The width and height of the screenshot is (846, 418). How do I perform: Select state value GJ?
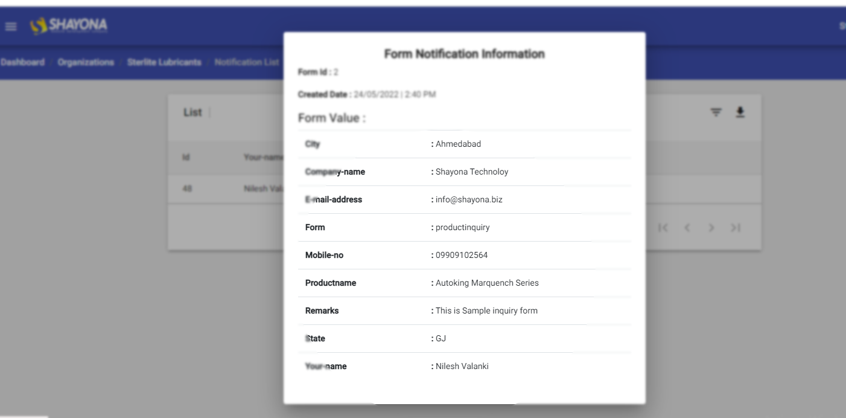(x=440, y=339)
